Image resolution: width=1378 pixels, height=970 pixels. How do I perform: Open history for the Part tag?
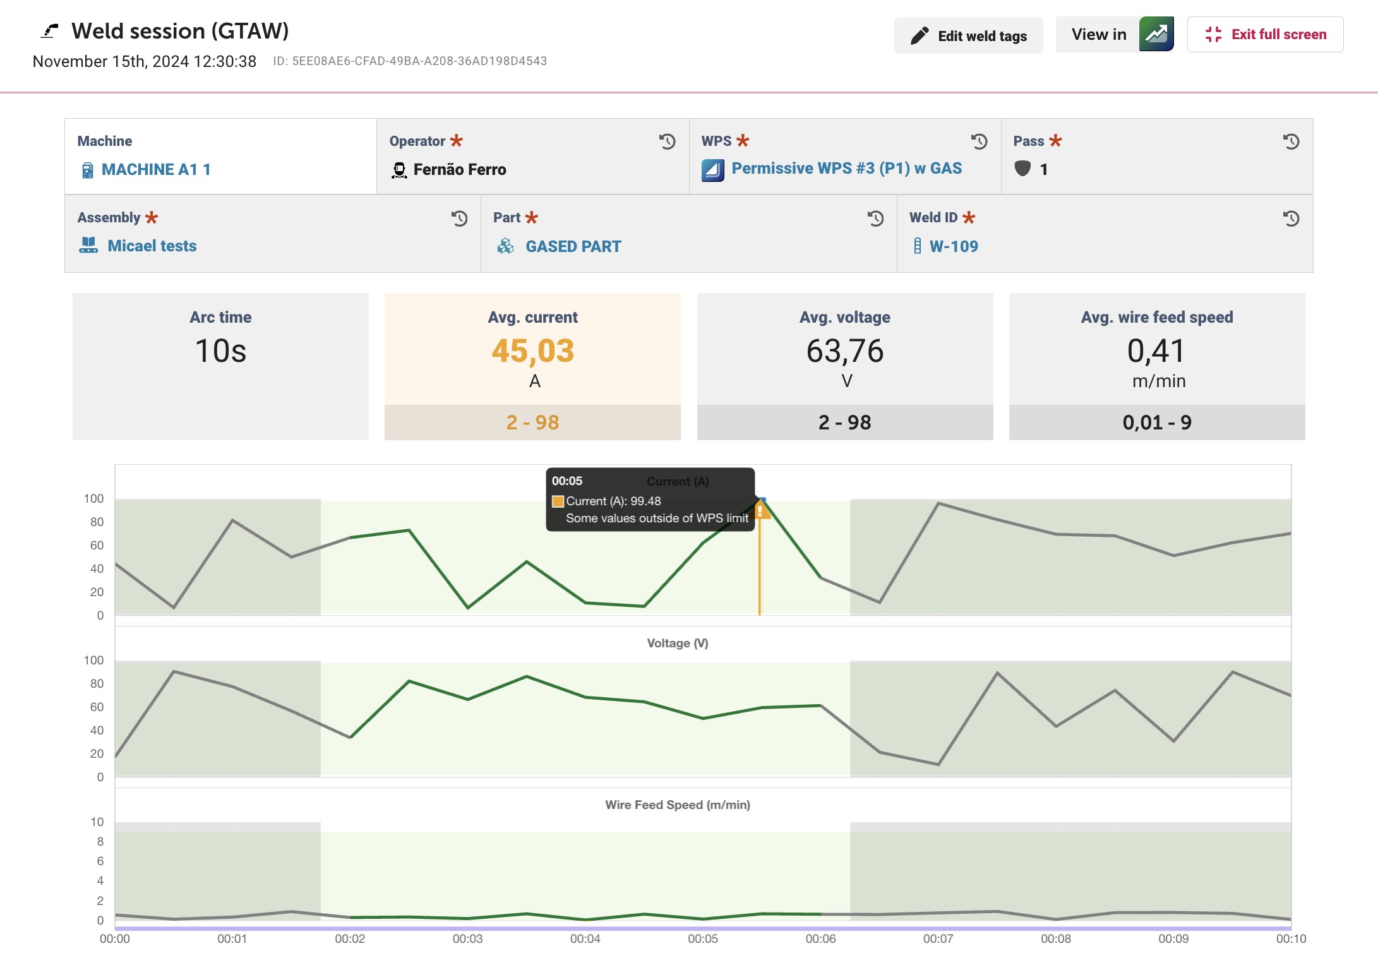click(x=875, y=219)
